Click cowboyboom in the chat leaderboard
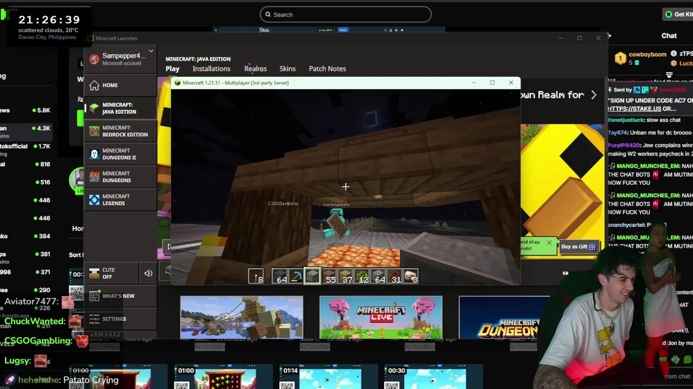 648,55
